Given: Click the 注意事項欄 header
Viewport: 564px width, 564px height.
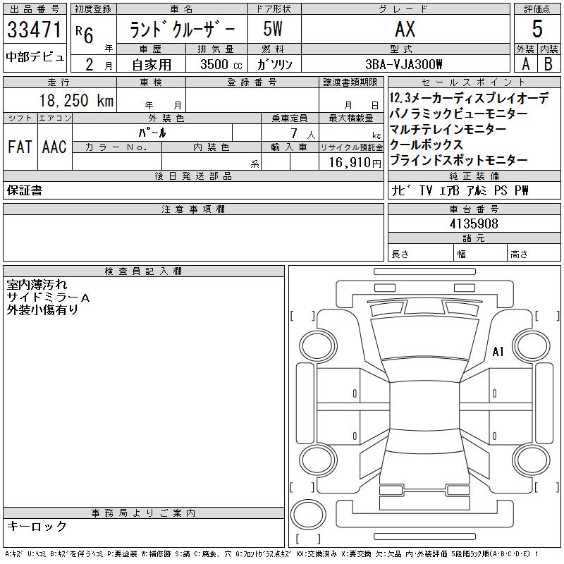Looking at the screenshot, I should click(x=193, y=209).
